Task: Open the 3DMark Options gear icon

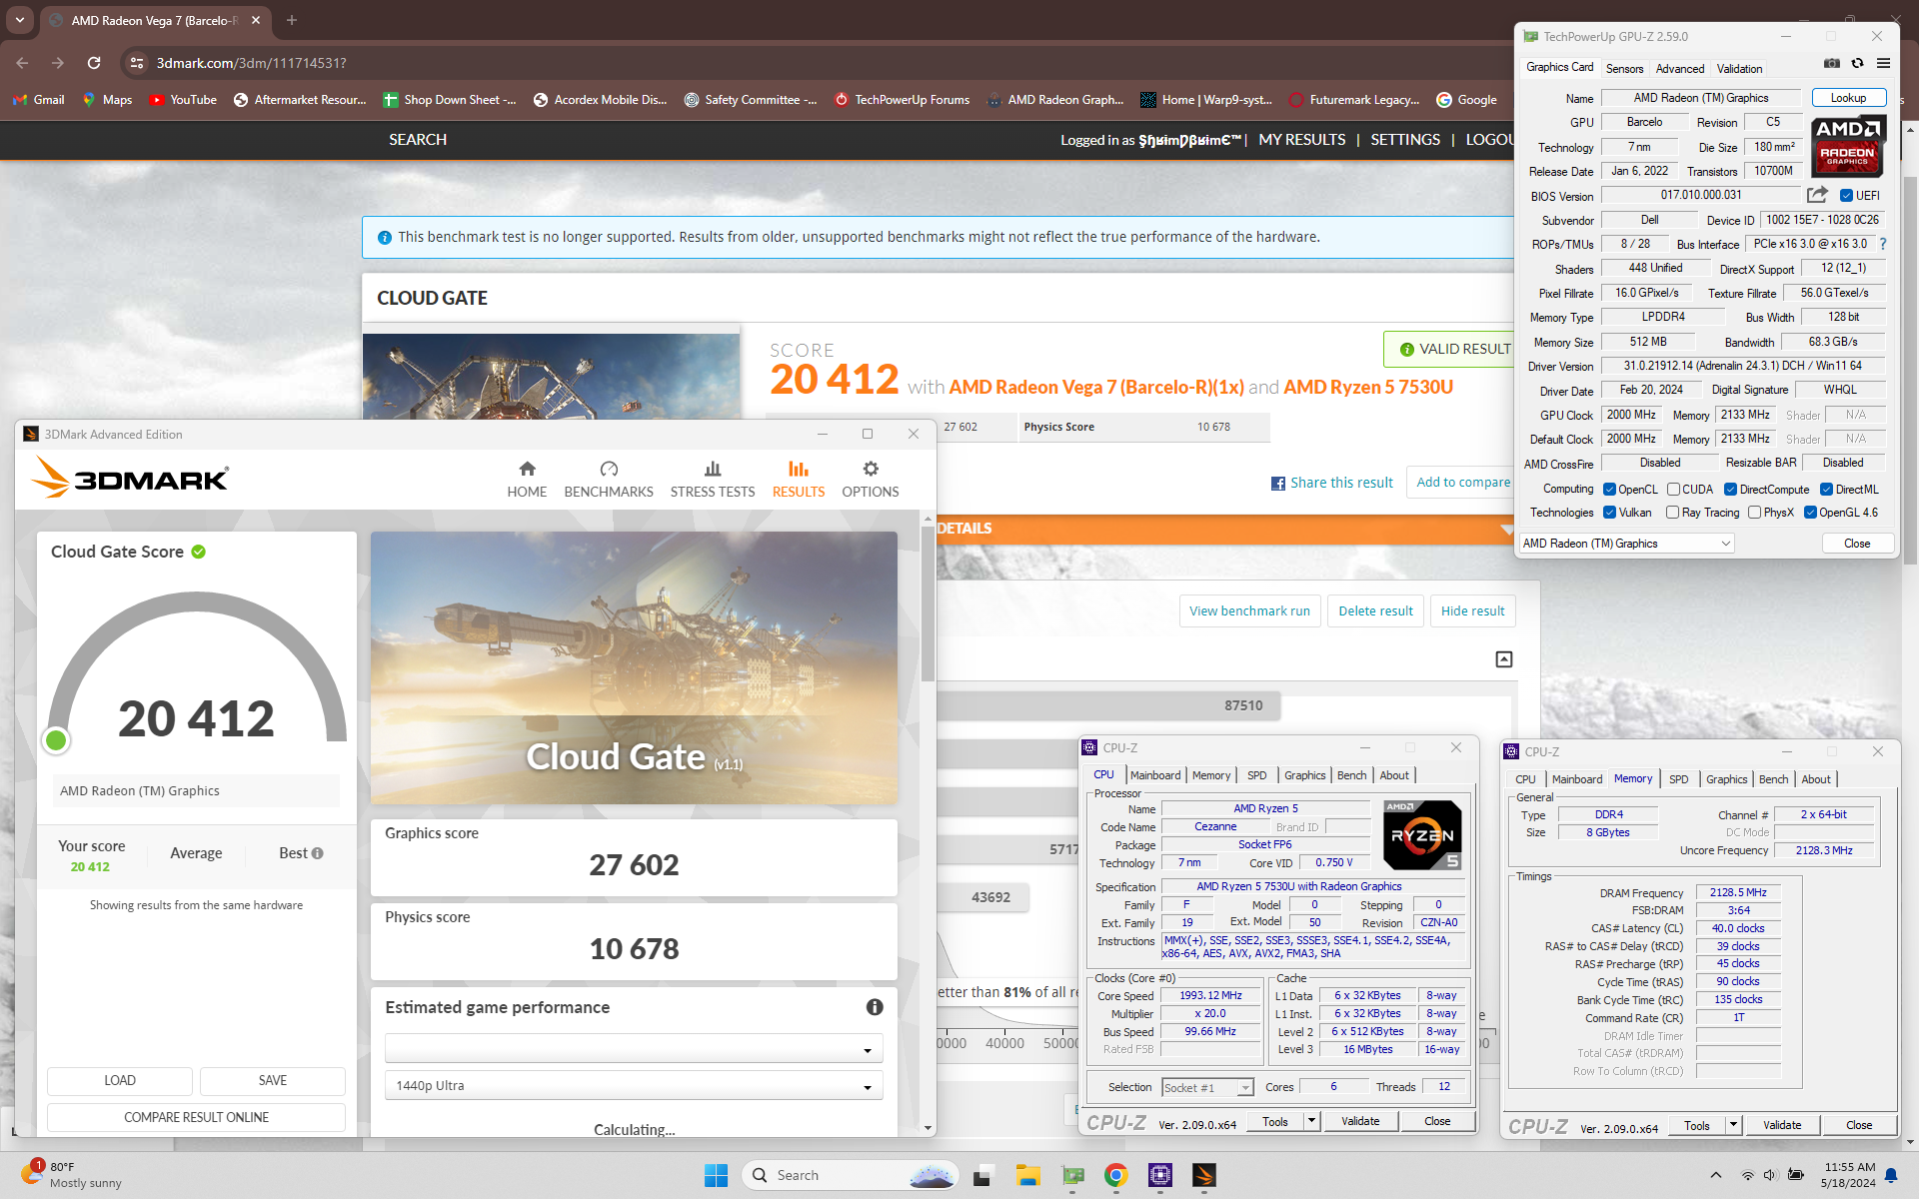Action: point(871,469)
